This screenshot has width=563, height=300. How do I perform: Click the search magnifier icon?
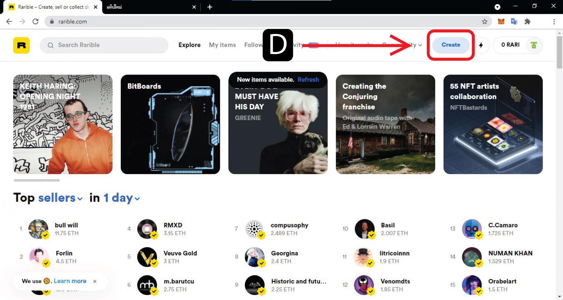pos(50,45)
